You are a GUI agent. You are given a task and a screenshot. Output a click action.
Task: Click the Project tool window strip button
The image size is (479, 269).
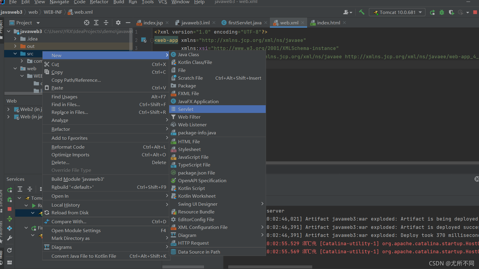1,29
